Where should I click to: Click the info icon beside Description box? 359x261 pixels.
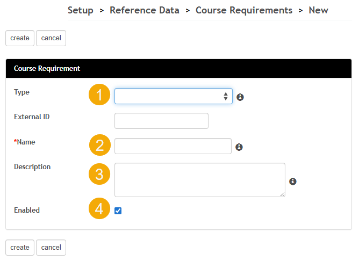coord(292,182)
